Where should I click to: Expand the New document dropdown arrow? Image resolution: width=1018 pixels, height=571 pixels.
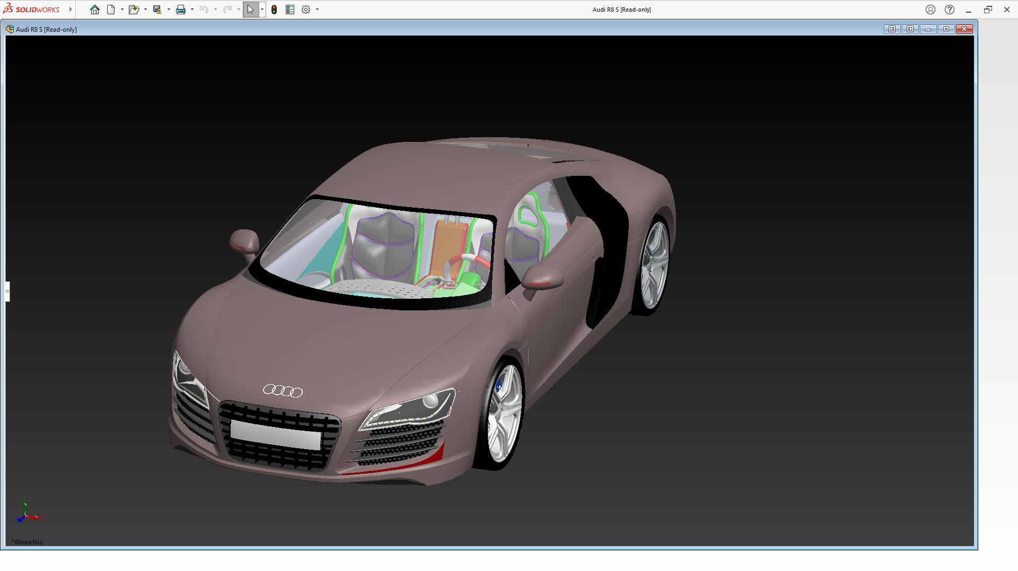pyautogui.click(x=122, y=10)
